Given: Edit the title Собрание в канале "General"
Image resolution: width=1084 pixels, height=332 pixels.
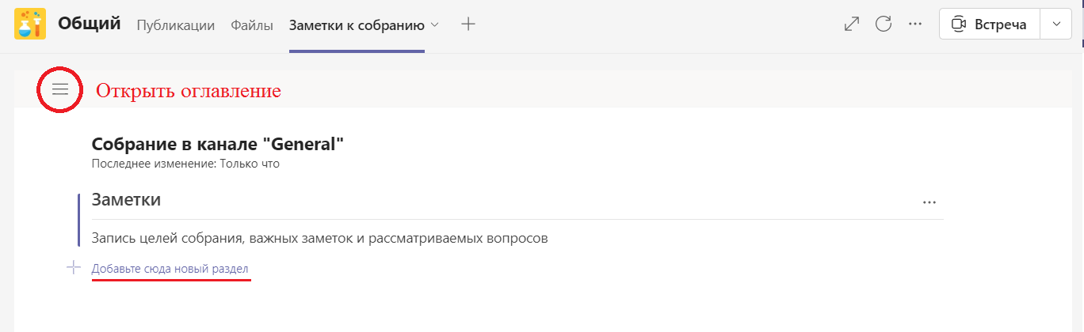Looking at the screenshot, I should pyautogui.click(x=218, y=144).
